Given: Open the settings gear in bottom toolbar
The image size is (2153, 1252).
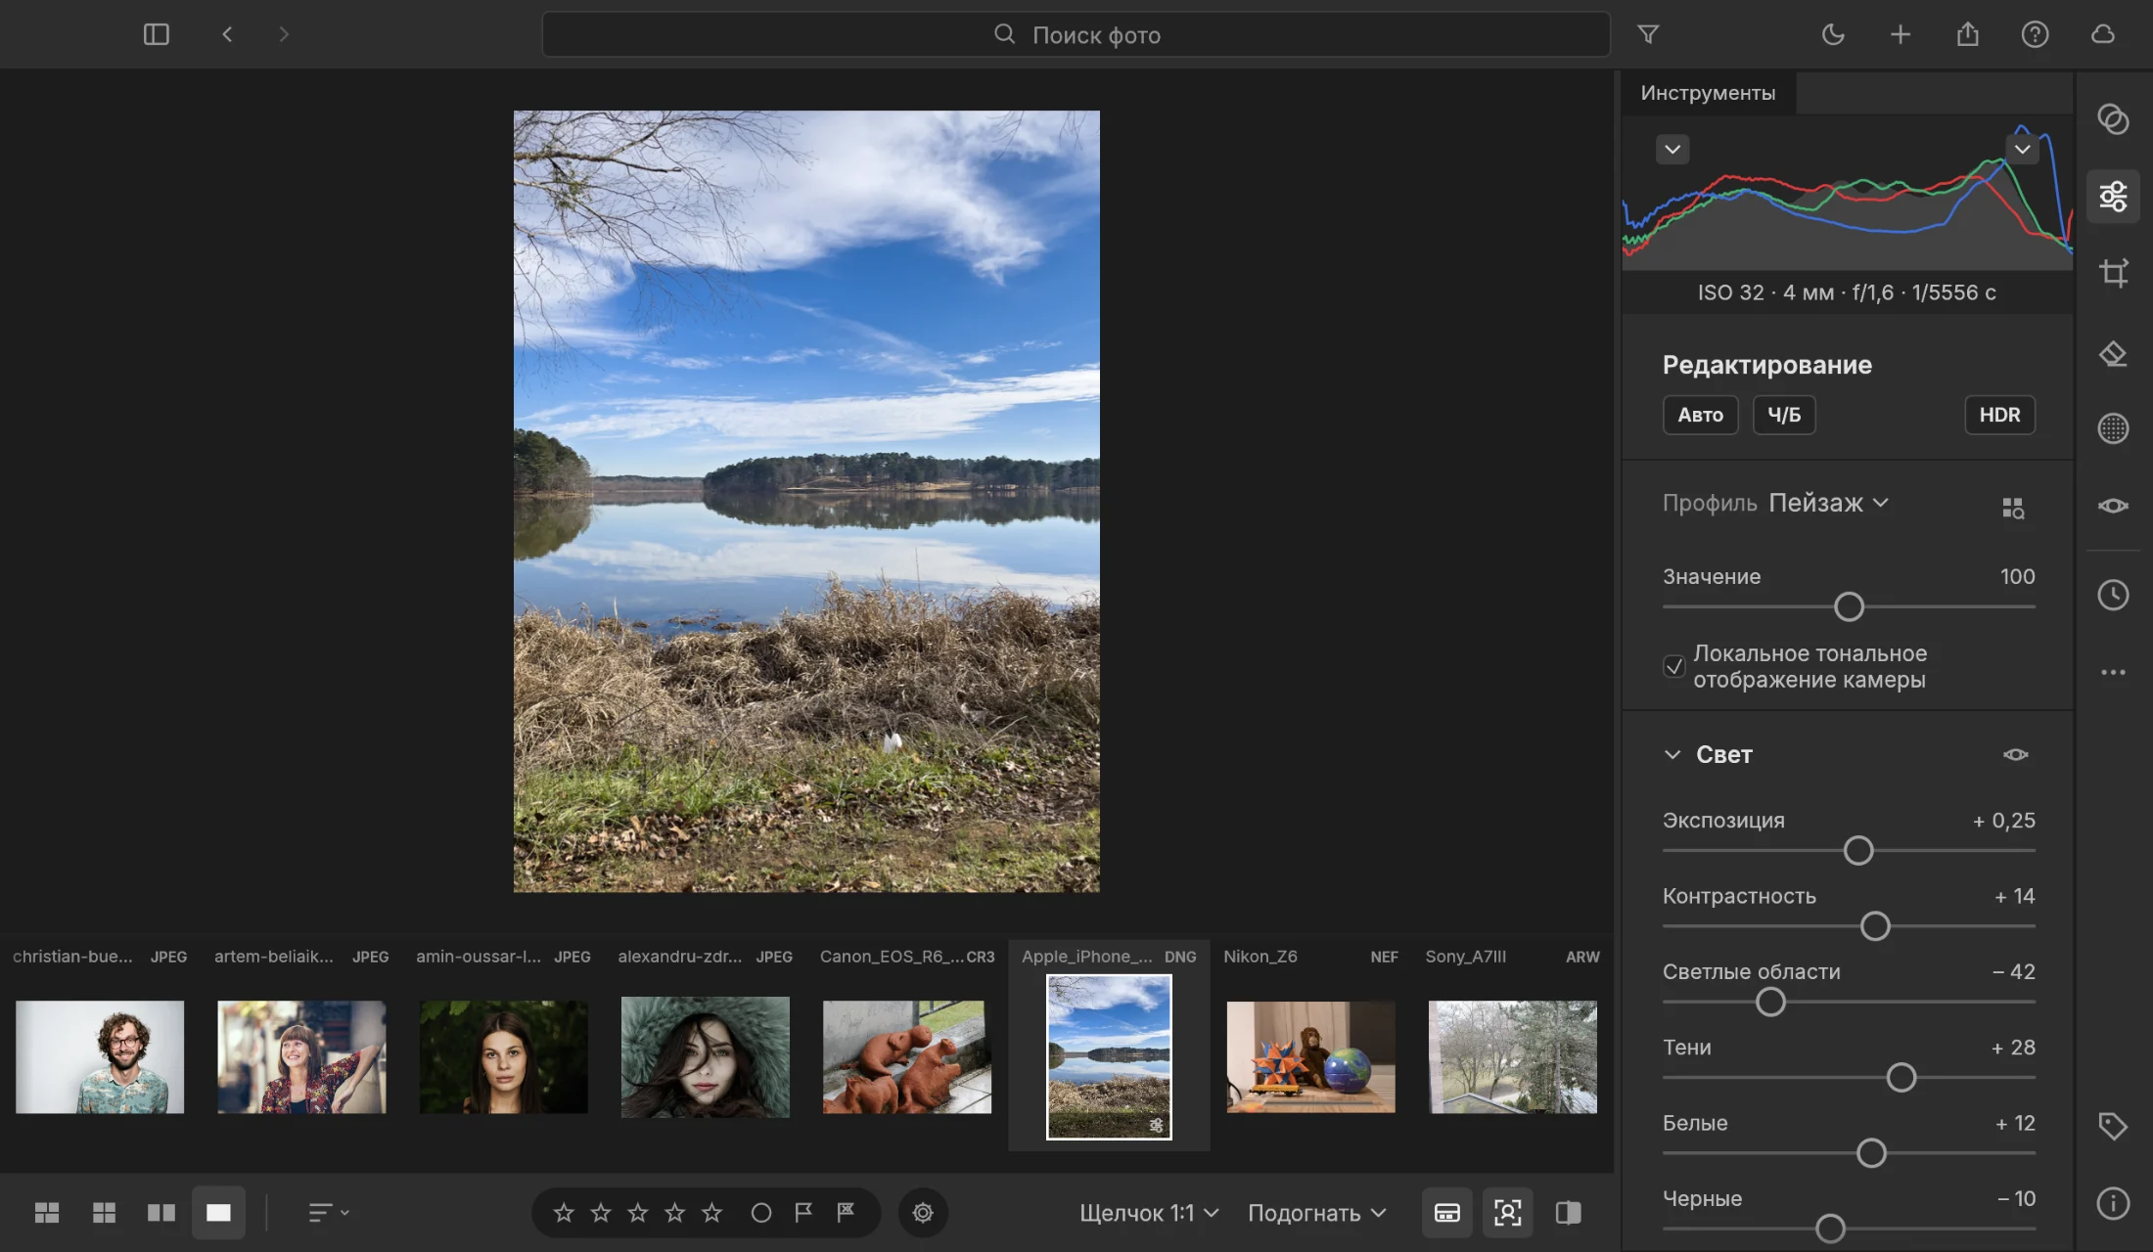Looking at the screenshot, I should [923, 1213].
